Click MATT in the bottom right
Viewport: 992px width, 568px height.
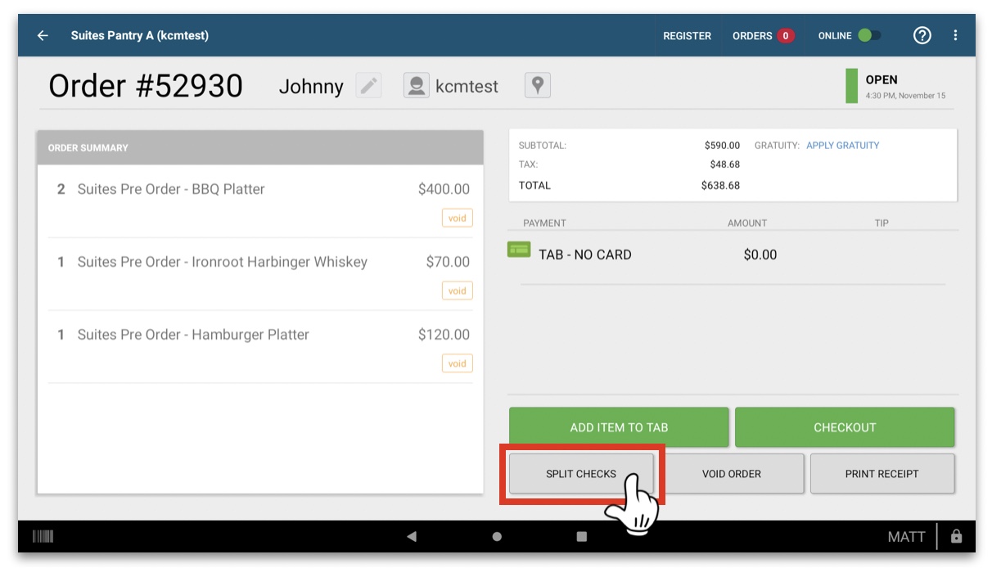(x=906, y=537)
